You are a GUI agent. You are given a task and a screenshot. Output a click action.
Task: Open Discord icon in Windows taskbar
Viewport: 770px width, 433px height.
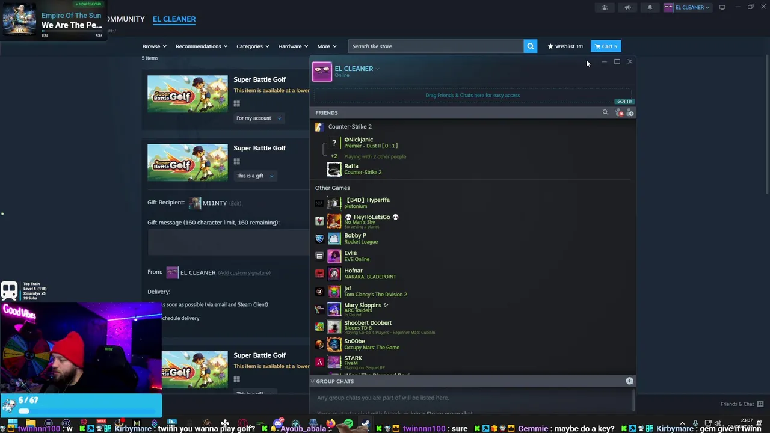click(279, 424)
